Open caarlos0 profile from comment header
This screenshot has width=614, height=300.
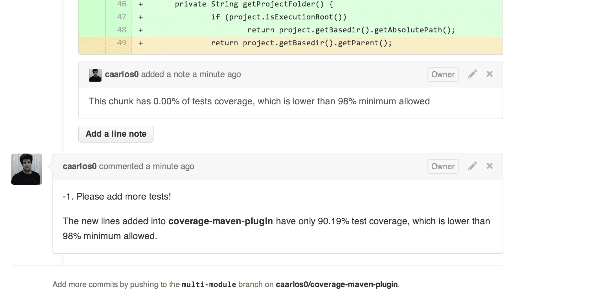(x=80, y=166)
